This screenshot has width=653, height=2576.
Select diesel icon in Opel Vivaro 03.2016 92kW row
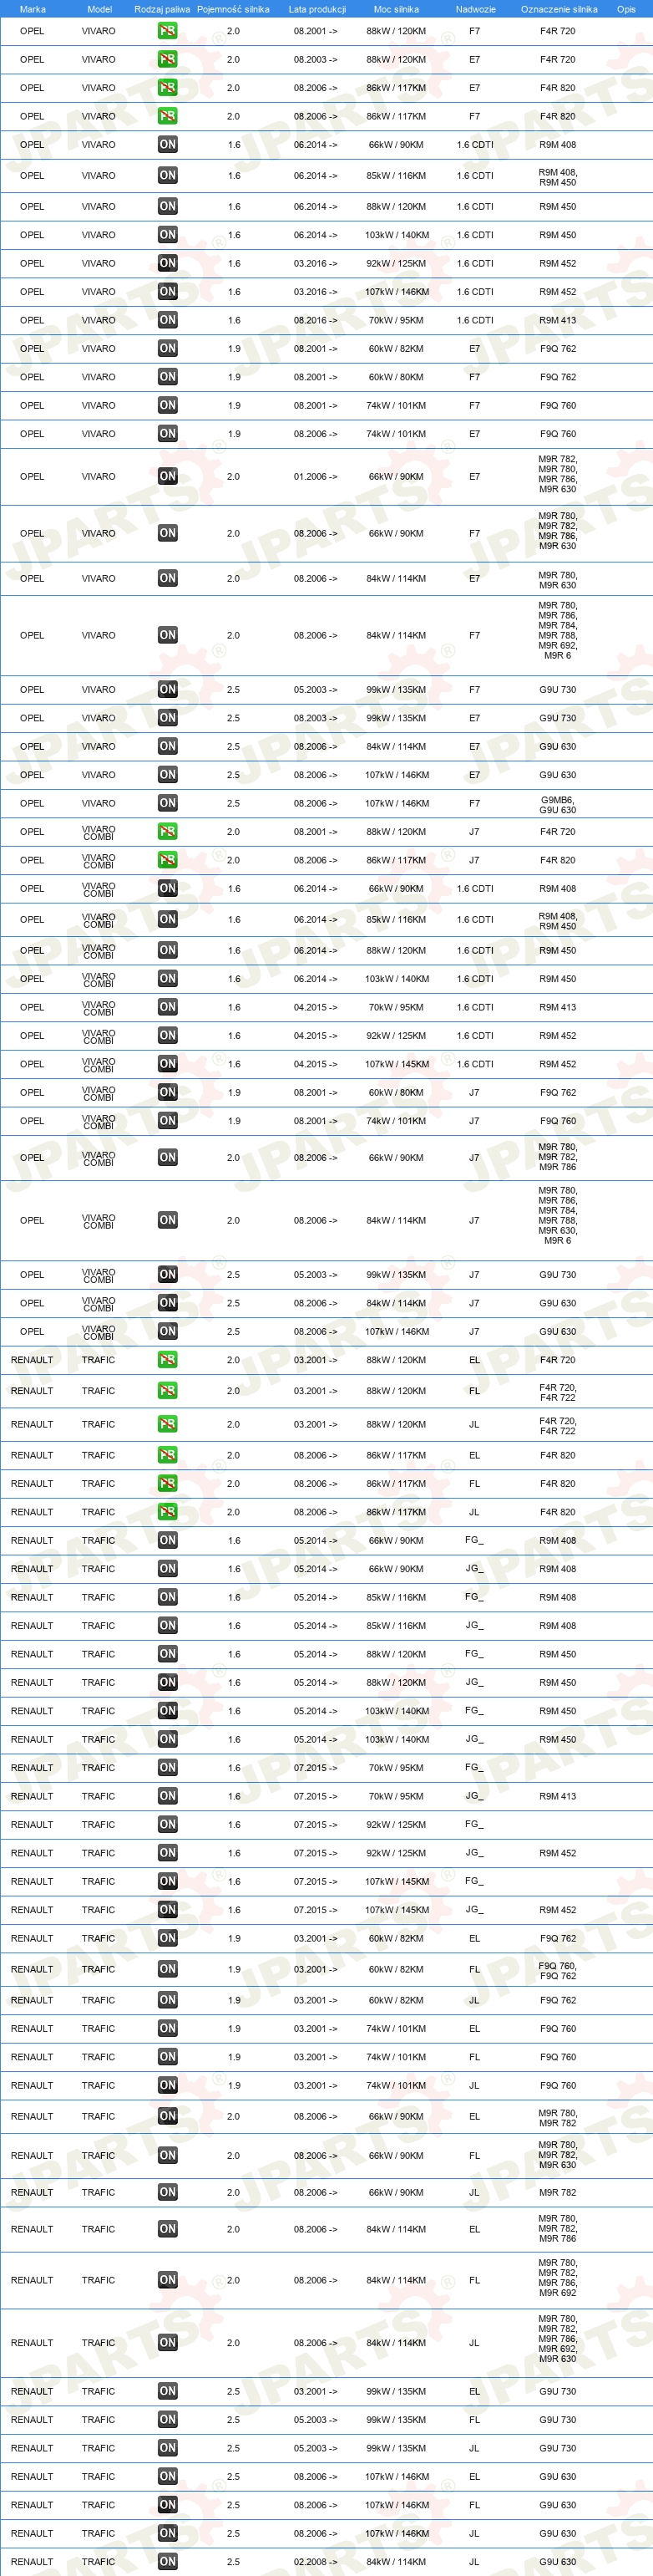pos(168,263)
